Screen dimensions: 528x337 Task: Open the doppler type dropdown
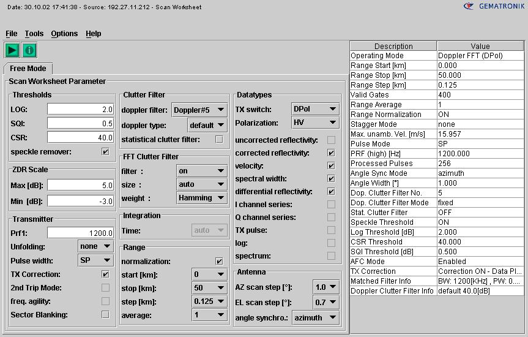tap(207, 125)
